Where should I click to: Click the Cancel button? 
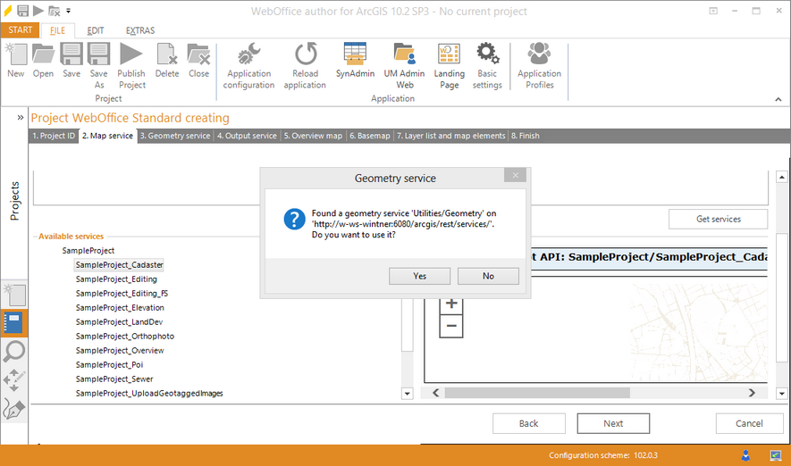(x=749, y=424)
